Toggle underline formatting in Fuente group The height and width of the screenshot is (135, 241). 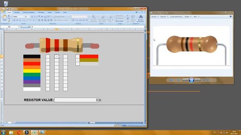coord(20,20)
